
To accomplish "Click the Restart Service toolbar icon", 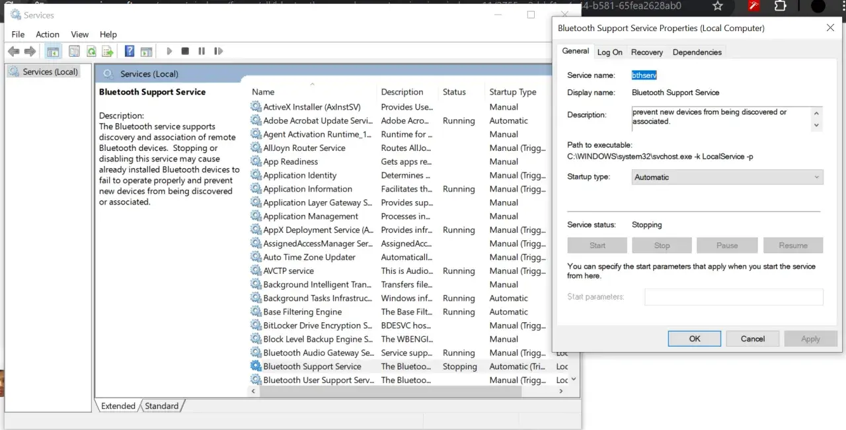I will [x=218, y=51].
